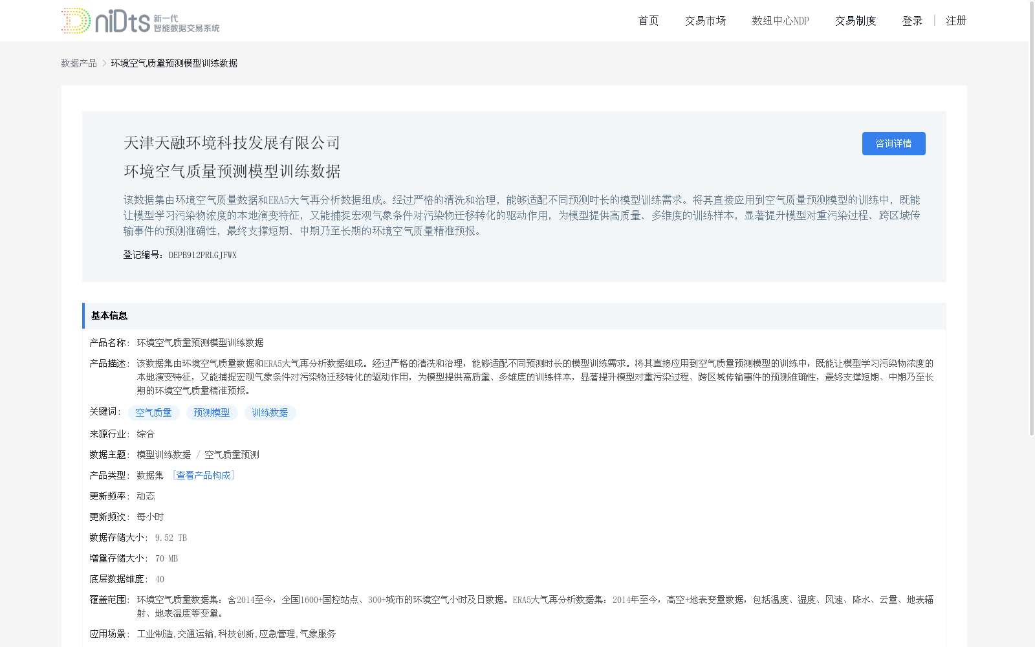Click the breadcrumb chevron separator
Image resolution: width=1035 pixels, height=647 pixels.
pos(104,63)
